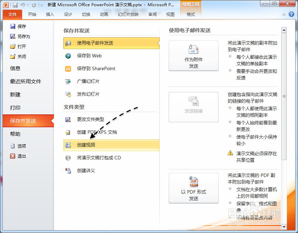Open the 切换 tab
This screenshot has height=233, width=298.
86,15
